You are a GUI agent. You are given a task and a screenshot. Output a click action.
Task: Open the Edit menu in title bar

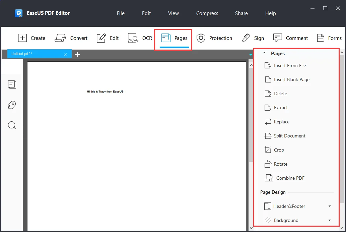[146, 13]
